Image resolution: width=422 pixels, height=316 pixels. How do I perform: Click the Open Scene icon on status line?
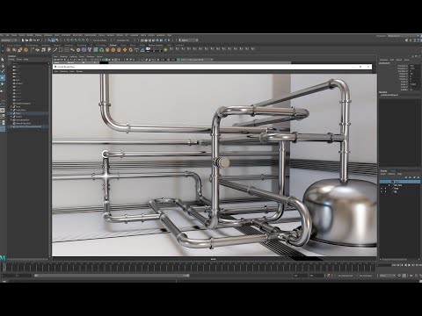(x=26, y=40)
